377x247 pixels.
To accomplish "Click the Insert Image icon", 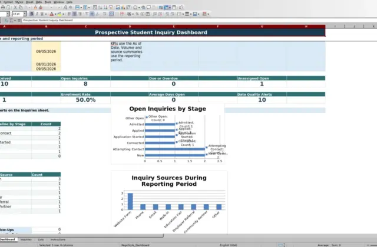I will [118, 8].
